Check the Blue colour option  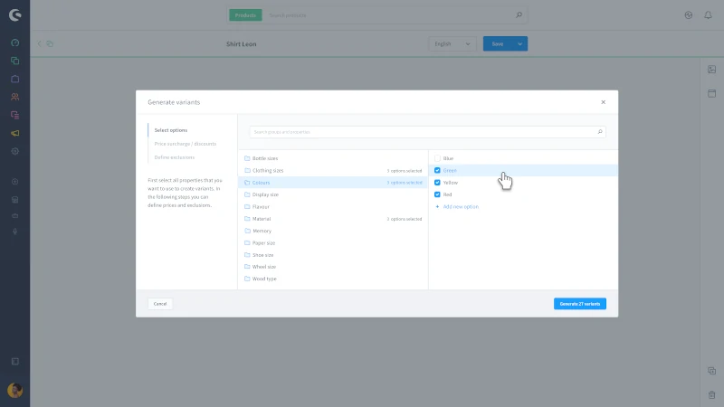pos(438,158)
